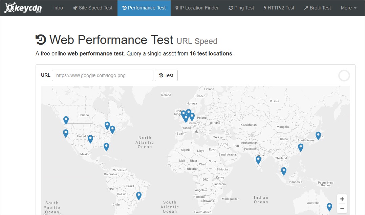Zoom out the map with minus button
The width and height of the screenshot is (365, 215).
tap(342, 208)
